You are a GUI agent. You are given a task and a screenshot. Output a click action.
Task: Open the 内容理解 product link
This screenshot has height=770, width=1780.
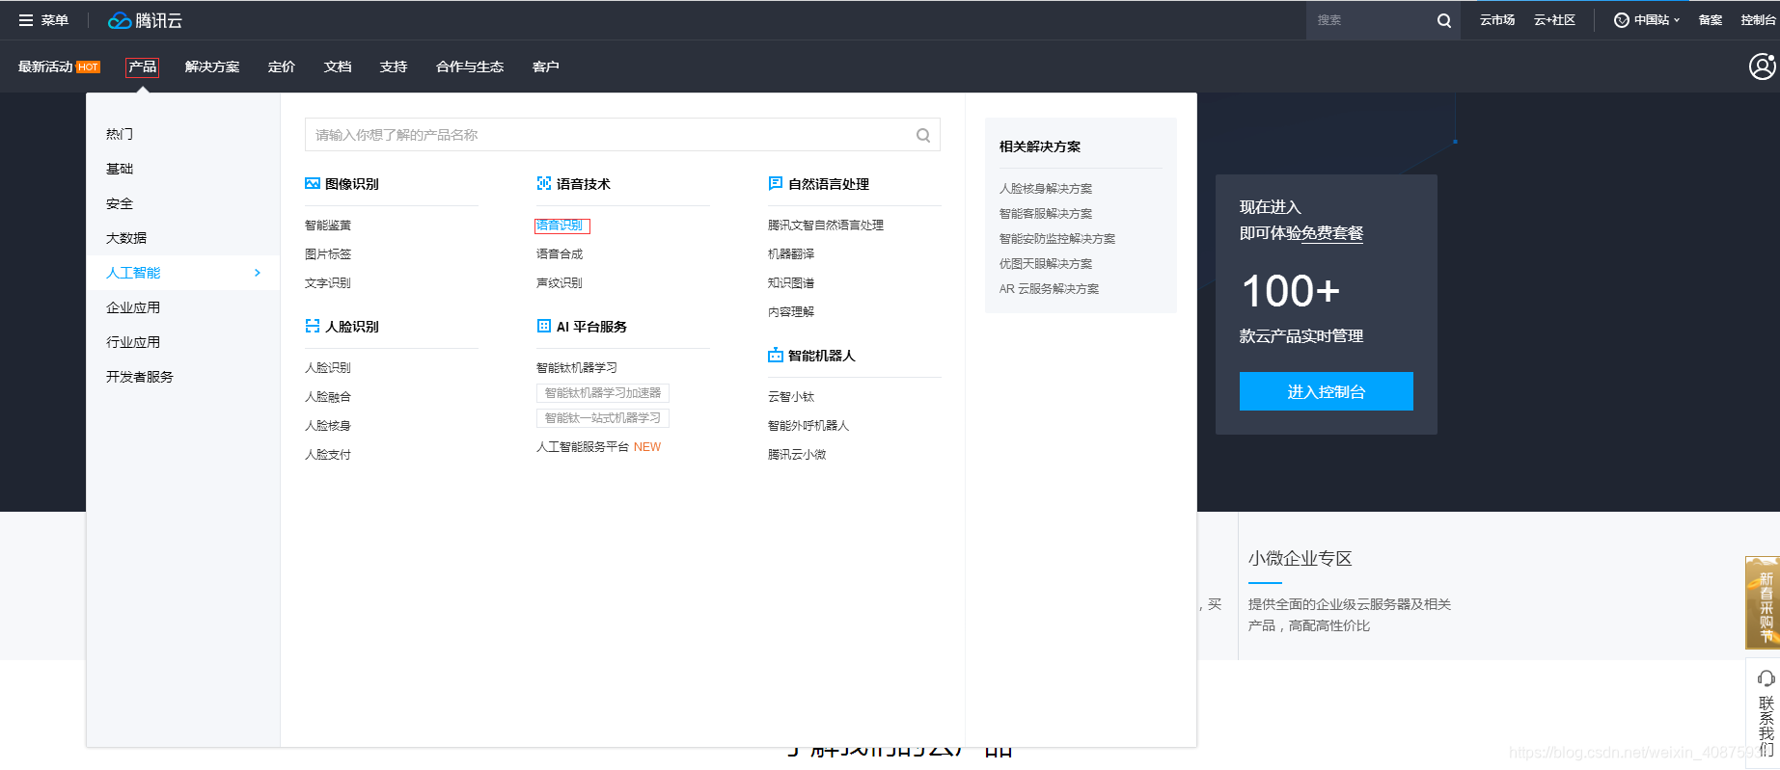[791, 311]
